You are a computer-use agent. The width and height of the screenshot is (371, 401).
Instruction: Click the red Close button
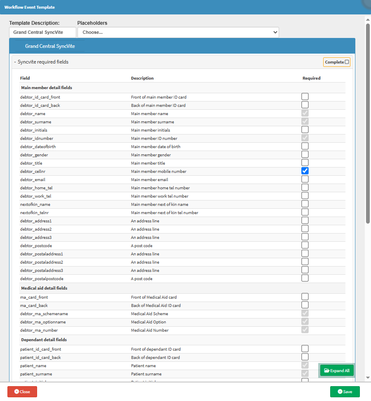coord(22,392)
